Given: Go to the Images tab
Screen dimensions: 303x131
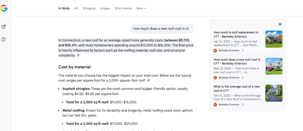Looking at the screenshot, I should (105, 9).
